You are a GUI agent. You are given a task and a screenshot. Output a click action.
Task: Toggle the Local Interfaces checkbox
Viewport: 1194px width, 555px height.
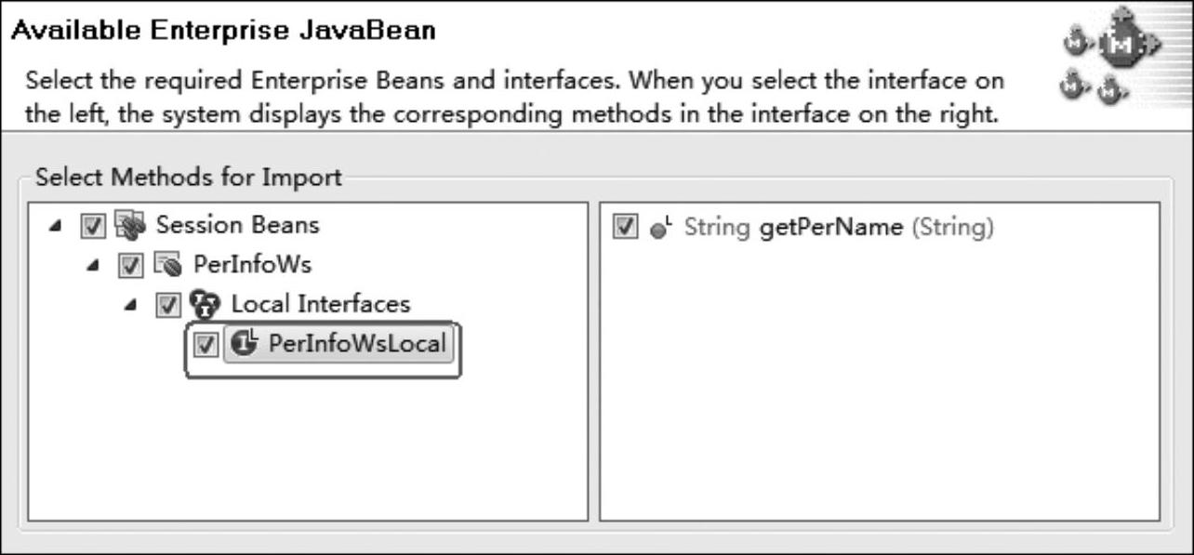tap(167, 305)
